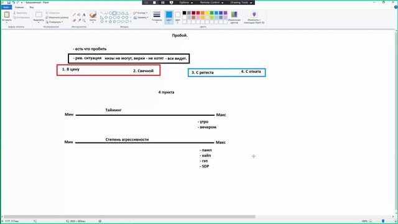Pause screen share with pause button
Screen dimensions: 398x224
(x=163, y=2)
